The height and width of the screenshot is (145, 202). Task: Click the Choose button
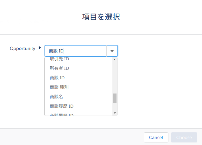pos(184,137)
